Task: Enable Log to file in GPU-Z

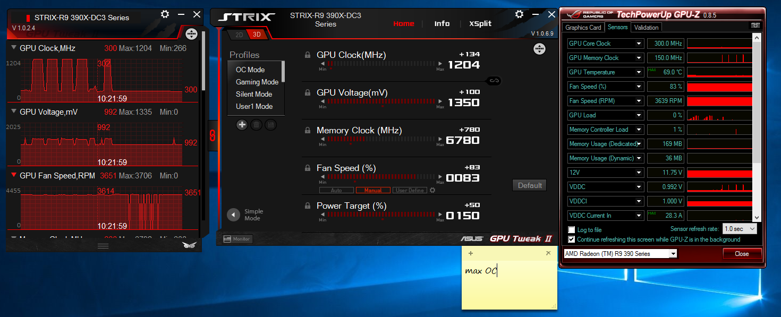Action: pyautogui.click(x=572, y=228)
